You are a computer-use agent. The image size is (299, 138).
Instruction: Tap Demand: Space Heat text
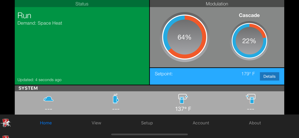pos(40,23)
